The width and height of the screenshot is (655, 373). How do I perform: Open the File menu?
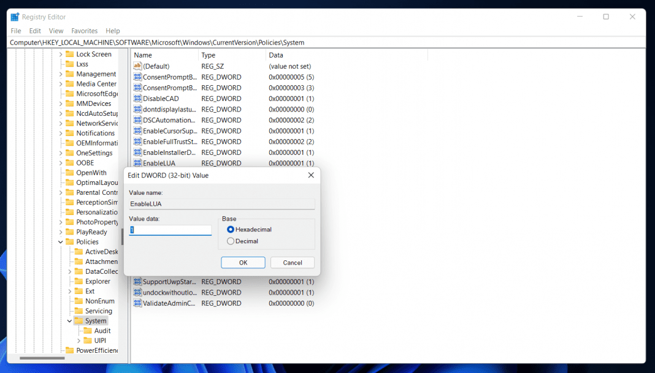pos(15,31)
